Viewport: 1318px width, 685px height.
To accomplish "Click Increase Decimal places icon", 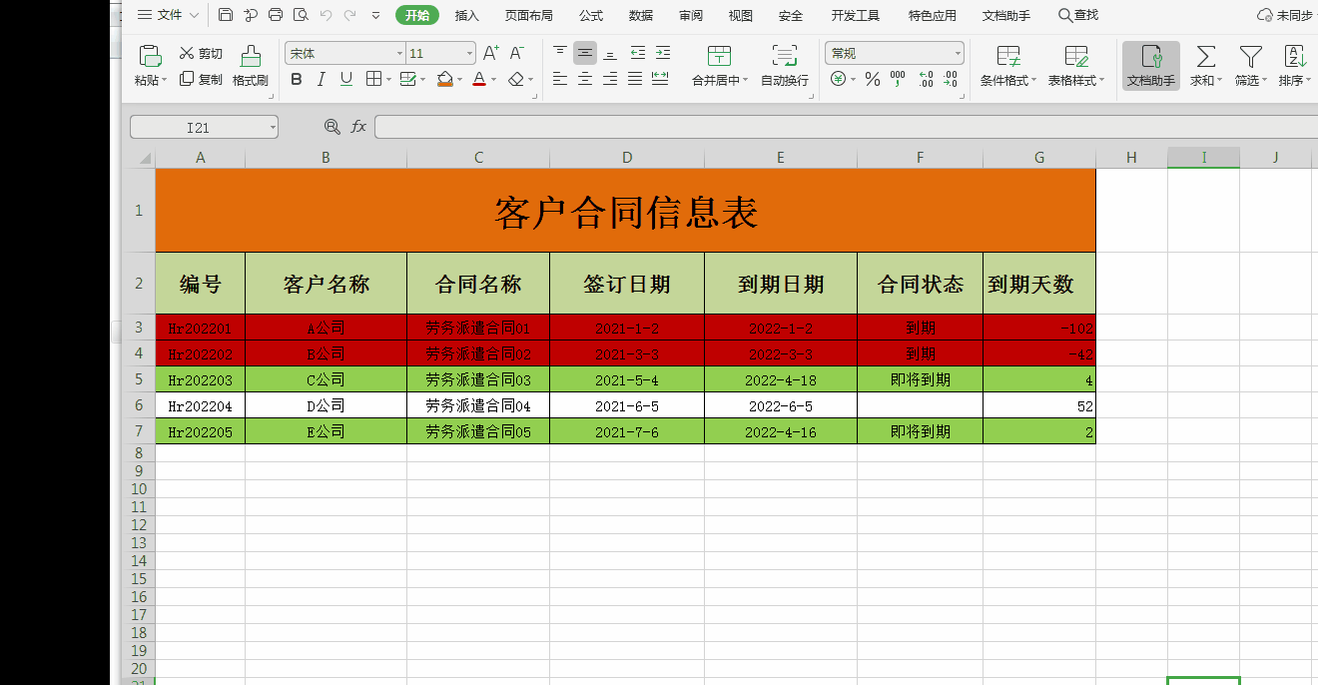I will point(926,79).
